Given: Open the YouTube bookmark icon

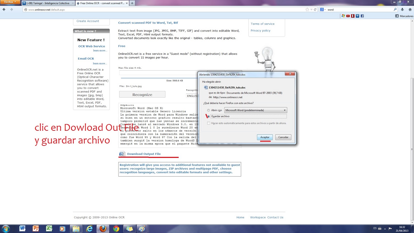Looking at the screenshot, I should pyautogui.click(x=348, y=16).
